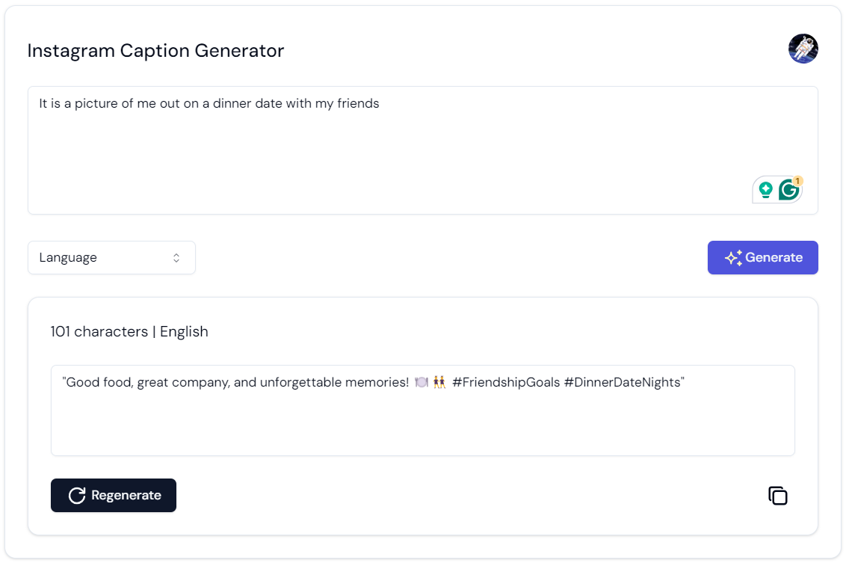The width and height of the screenshot is (846, 566).
Task: Click inside the picture description text box
Action: point(374,150)
